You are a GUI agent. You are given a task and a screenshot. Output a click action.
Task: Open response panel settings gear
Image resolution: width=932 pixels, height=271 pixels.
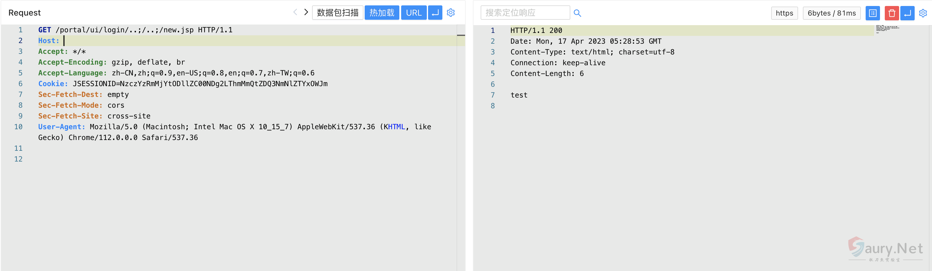point(923,13)
